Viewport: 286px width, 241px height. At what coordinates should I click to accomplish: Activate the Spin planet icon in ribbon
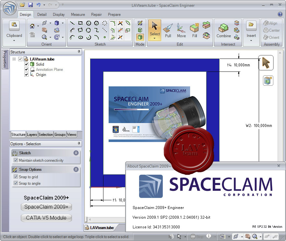click(x=44, y=23)
